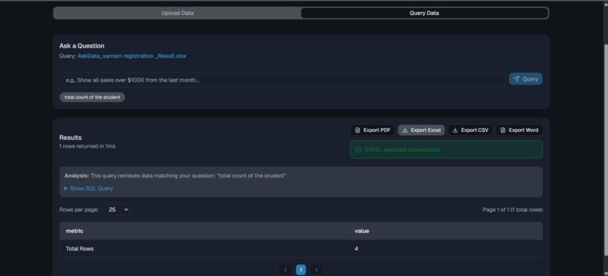608x276 pixels.
Task: Click the document icon in Export PDF
Action: (358, 130)
